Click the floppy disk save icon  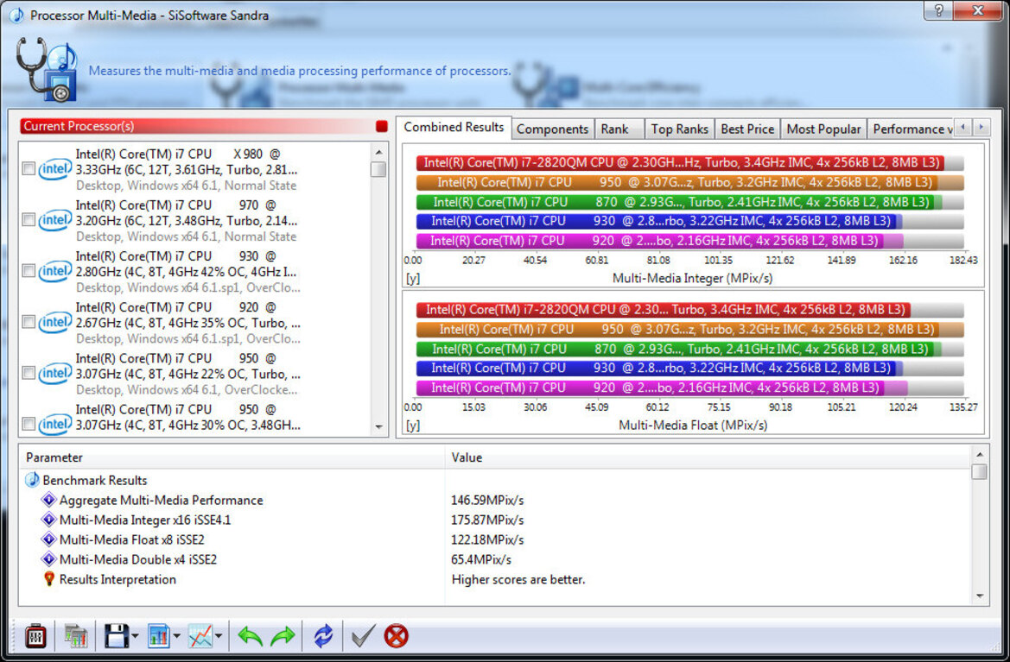pyautogui.click(x=117, y=636)
